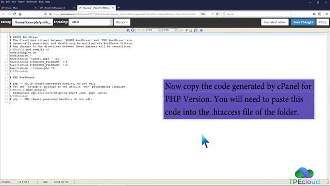Click the '# php -- END cPanel-generated handler' line
The width and height of the screenshot is (330, 186).
pos(51,99)
